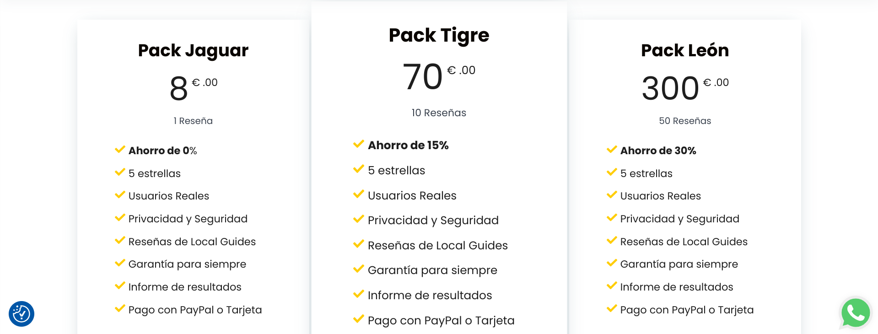The image size is (878, 334).
Task: Click Privacidad y Seguridad in Pack León
Action: point(679,219)
